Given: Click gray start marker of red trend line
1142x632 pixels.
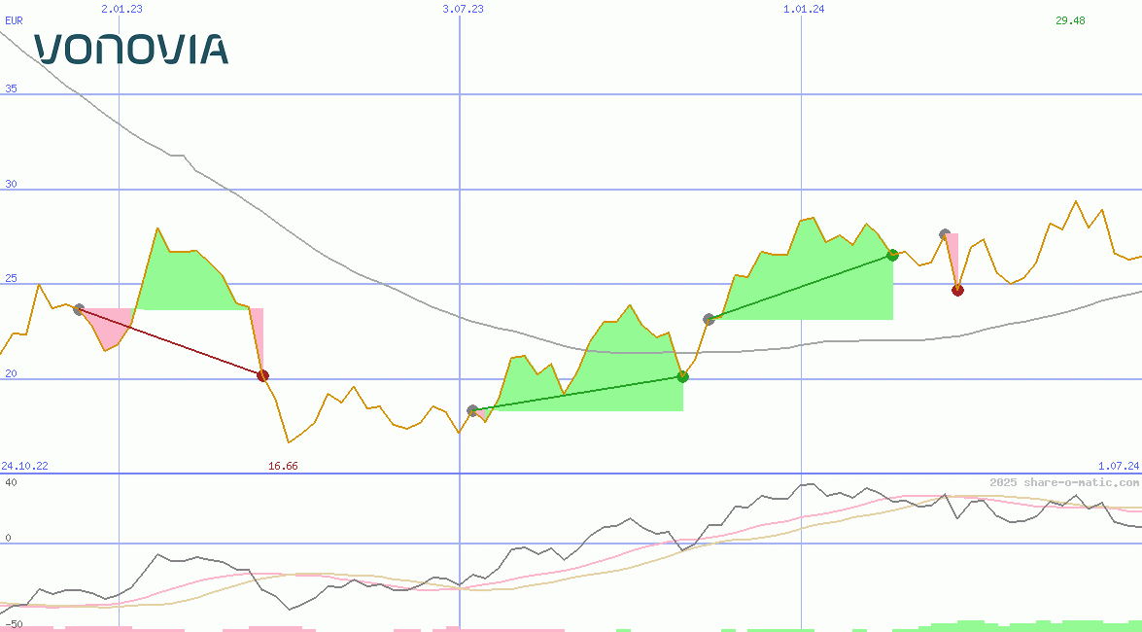Looking at the screenshot, I should click(79, 309).
